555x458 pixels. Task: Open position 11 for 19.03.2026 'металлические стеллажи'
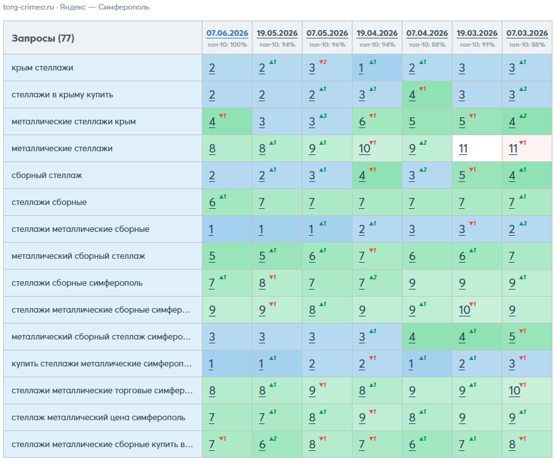463,149
